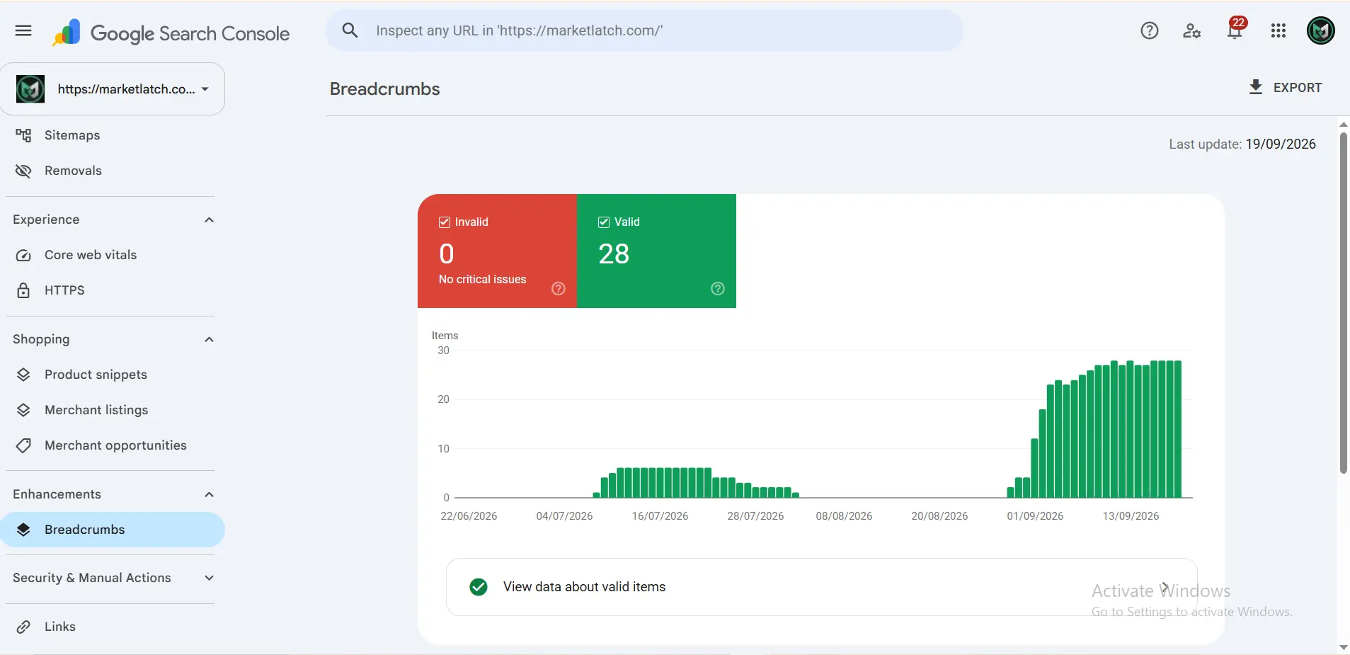Click the No critical issues text
The height and width of the screenshot is (655, 1350).
[x=482, y=280]
